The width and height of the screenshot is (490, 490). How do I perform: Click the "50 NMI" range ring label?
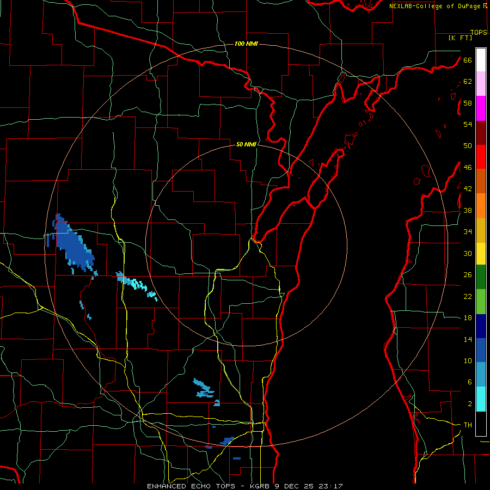246,144
